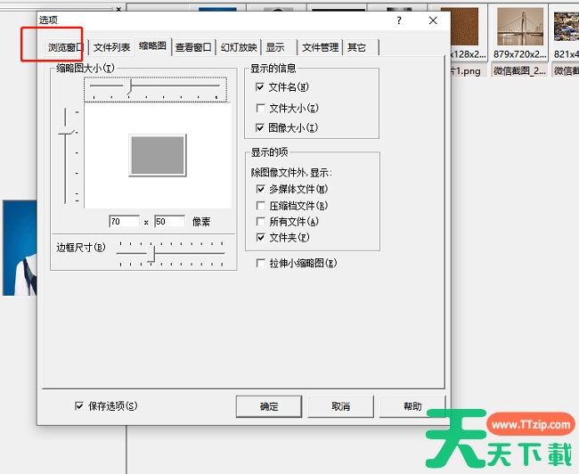Select the brown texture thumbnail in browser
579x474 pixels.
point(464,27)
